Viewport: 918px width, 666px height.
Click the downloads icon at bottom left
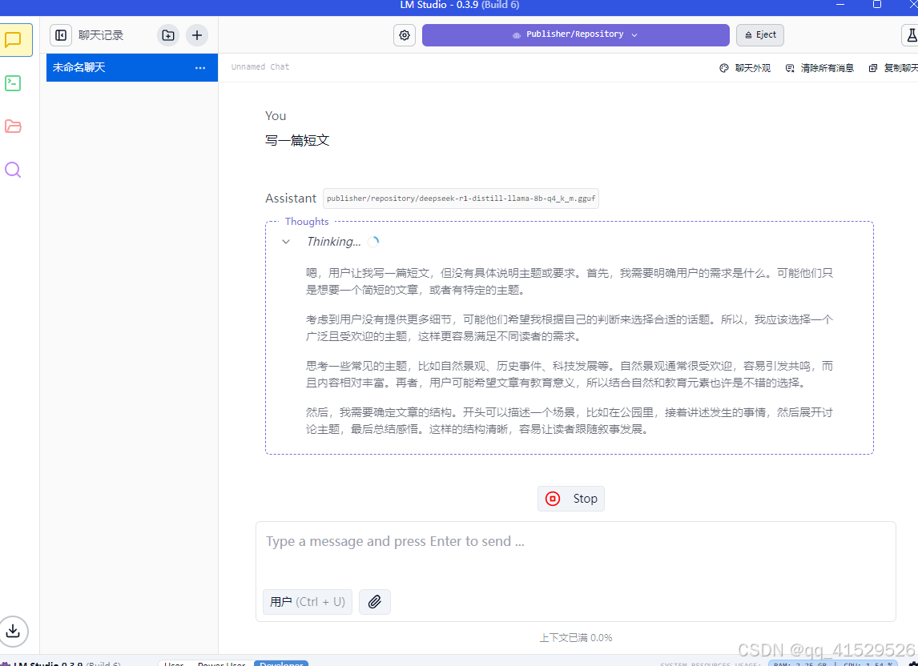(14, 632)
